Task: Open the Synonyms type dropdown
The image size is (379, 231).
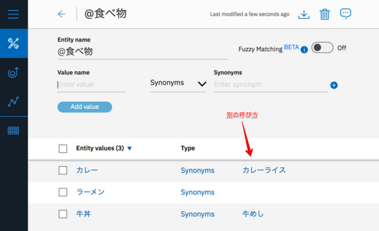Action: [178, 84]
